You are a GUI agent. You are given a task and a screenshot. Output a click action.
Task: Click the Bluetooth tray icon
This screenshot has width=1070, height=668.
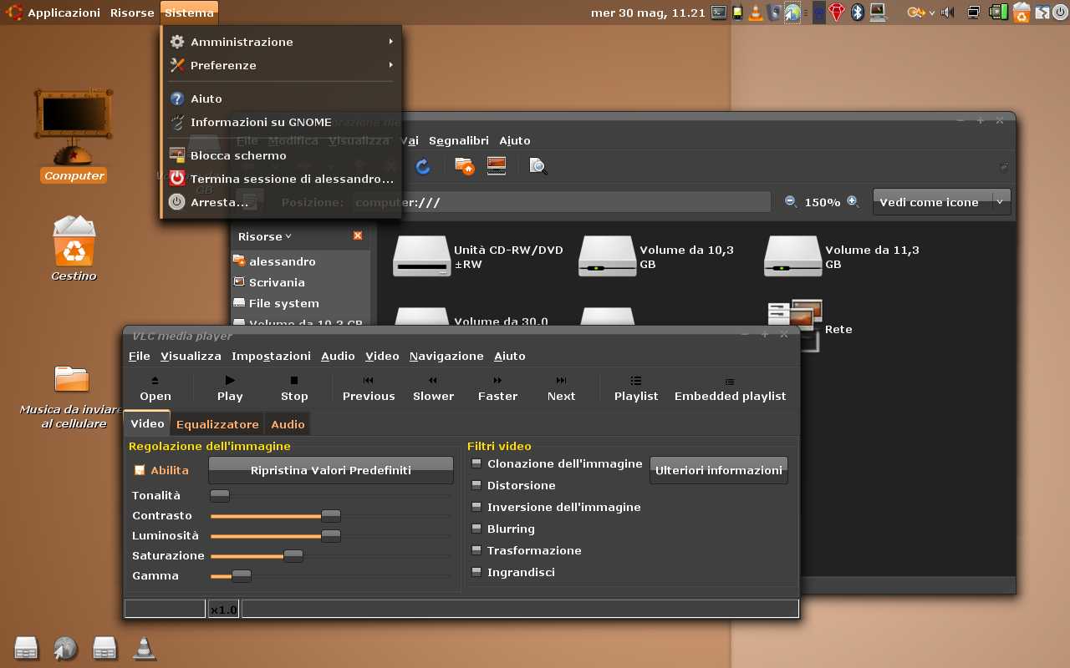coord(858,12)
